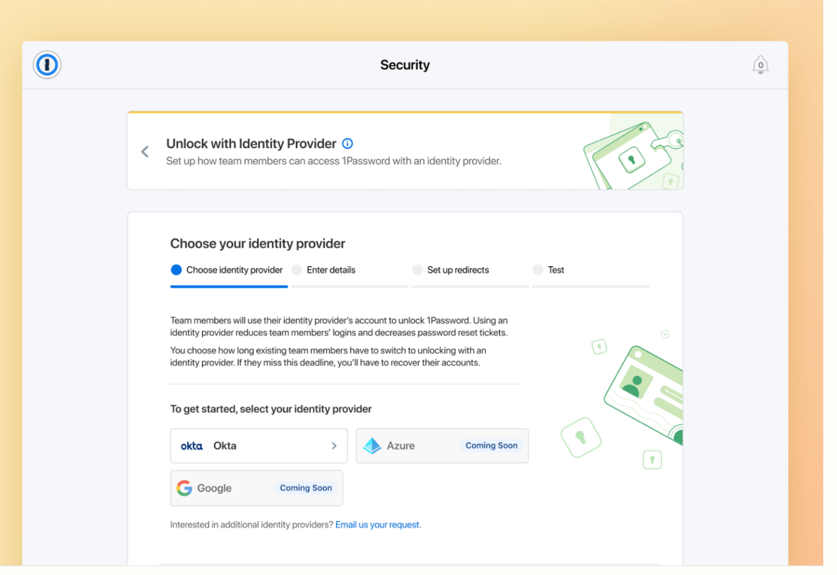Click the Okta logo icon
Image resolution: width=837 pixels, height=575 pixels.
[x=191, y=445]
